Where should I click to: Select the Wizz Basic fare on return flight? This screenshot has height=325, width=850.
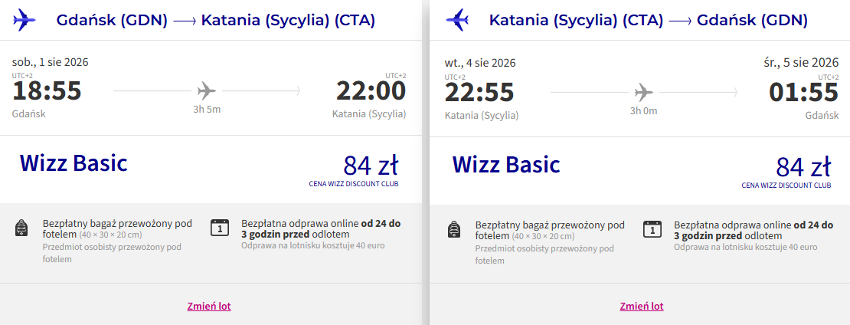(506, 164)
